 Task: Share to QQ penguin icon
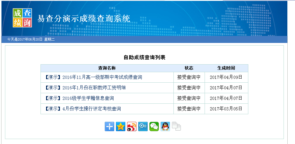tap(165, 126)
